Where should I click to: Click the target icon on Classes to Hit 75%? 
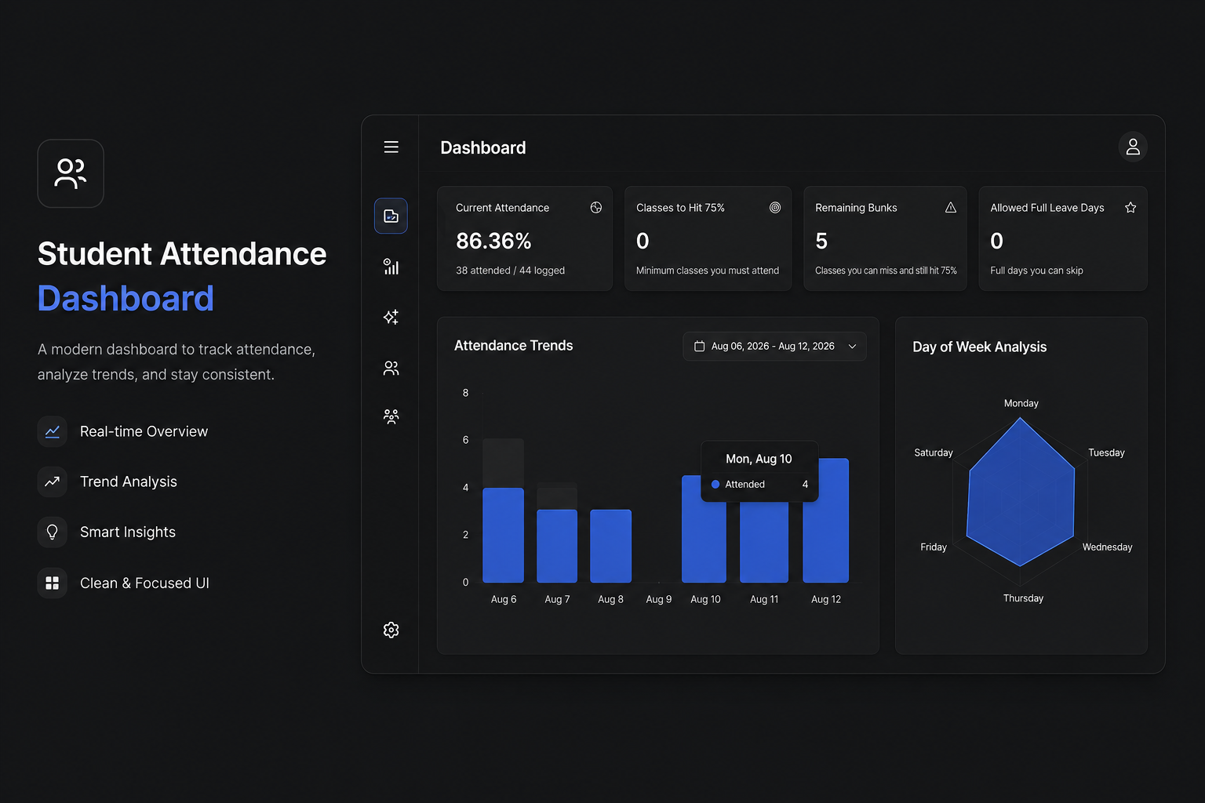coord(775,208)
